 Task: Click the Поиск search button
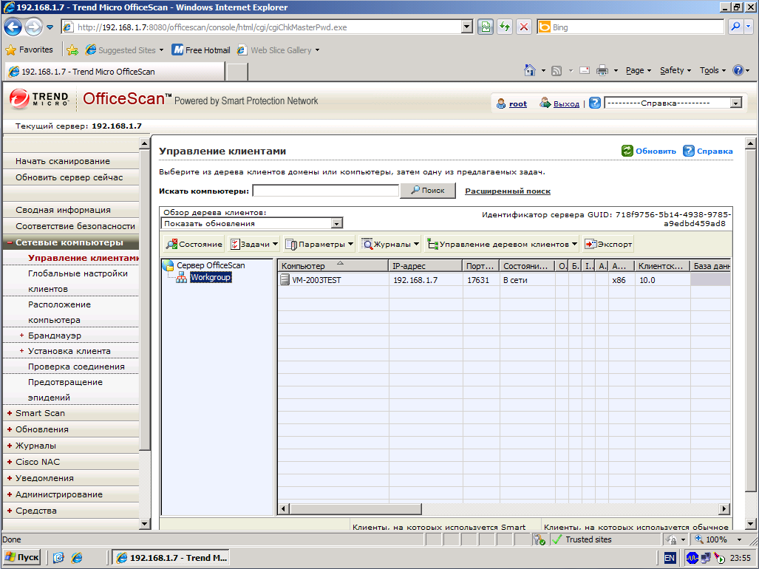[428, 191]
